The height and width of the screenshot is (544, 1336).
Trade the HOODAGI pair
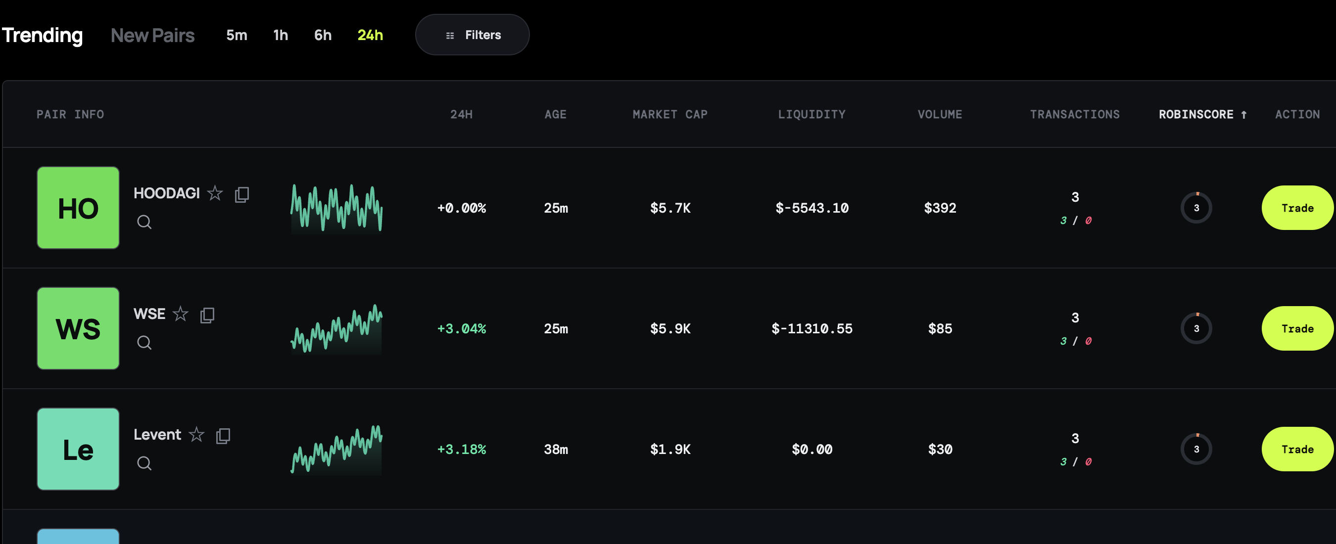tap(1297, 207)
